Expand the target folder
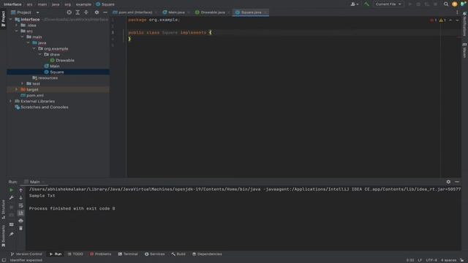The width and height of the screenshot is (468, 263). tap(17, 89)
